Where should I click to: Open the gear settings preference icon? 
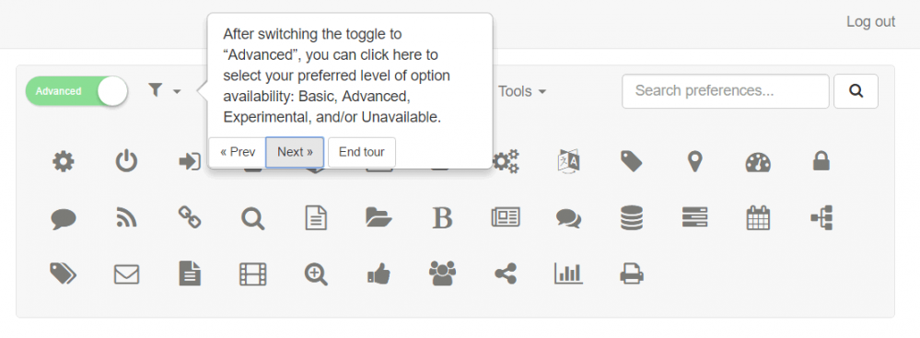[x=64, y=161]
